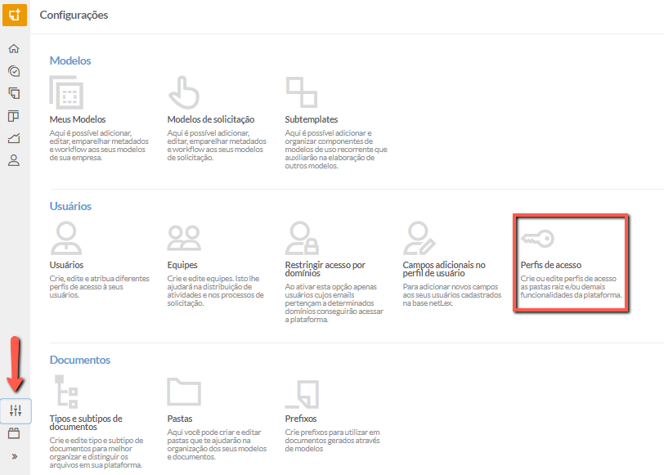Viewport: 664px width, 475px height.
Task: Open Restringir acesso por domínios
Action: (x=325, y=269)
